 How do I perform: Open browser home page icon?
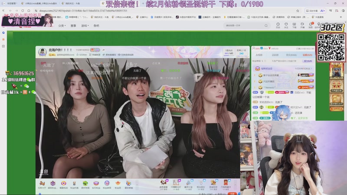pos(29,10)
